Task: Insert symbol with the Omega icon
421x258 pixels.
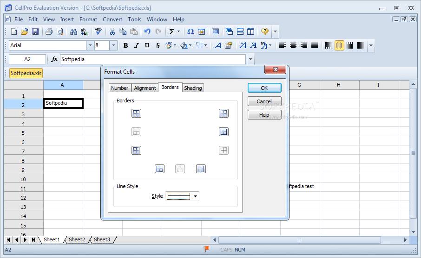Action: pyautogui.click(x=191, y=31)
